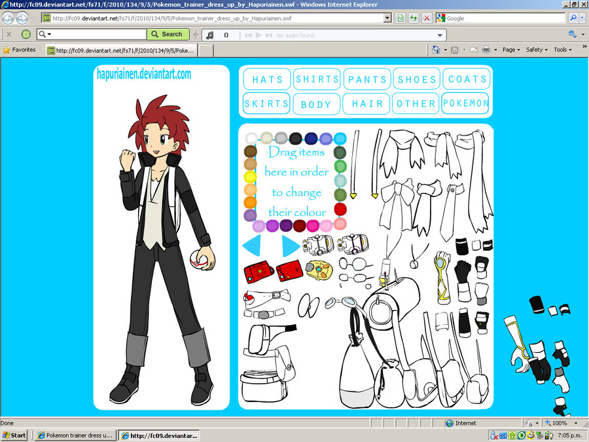Pick the yellow color swatch

[250, 177]
